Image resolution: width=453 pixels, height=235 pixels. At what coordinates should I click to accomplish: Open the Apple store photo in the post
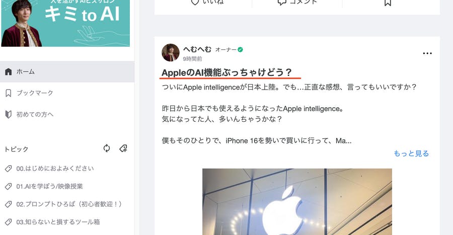297,202
